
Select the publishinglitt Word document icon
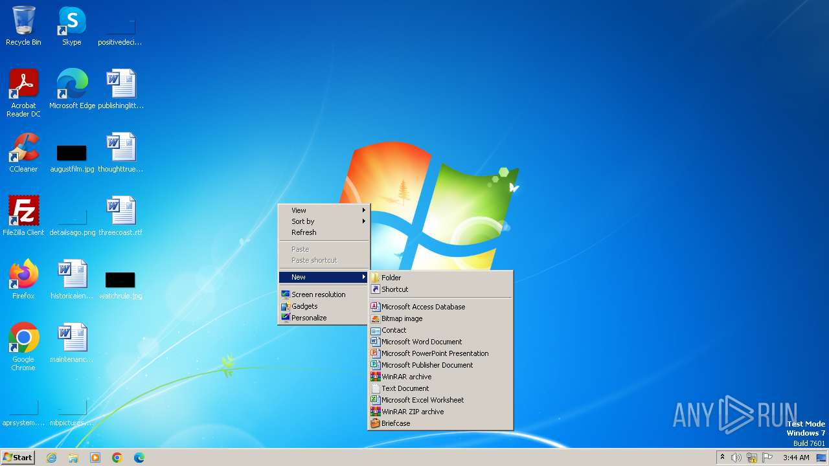pos(120,89)
